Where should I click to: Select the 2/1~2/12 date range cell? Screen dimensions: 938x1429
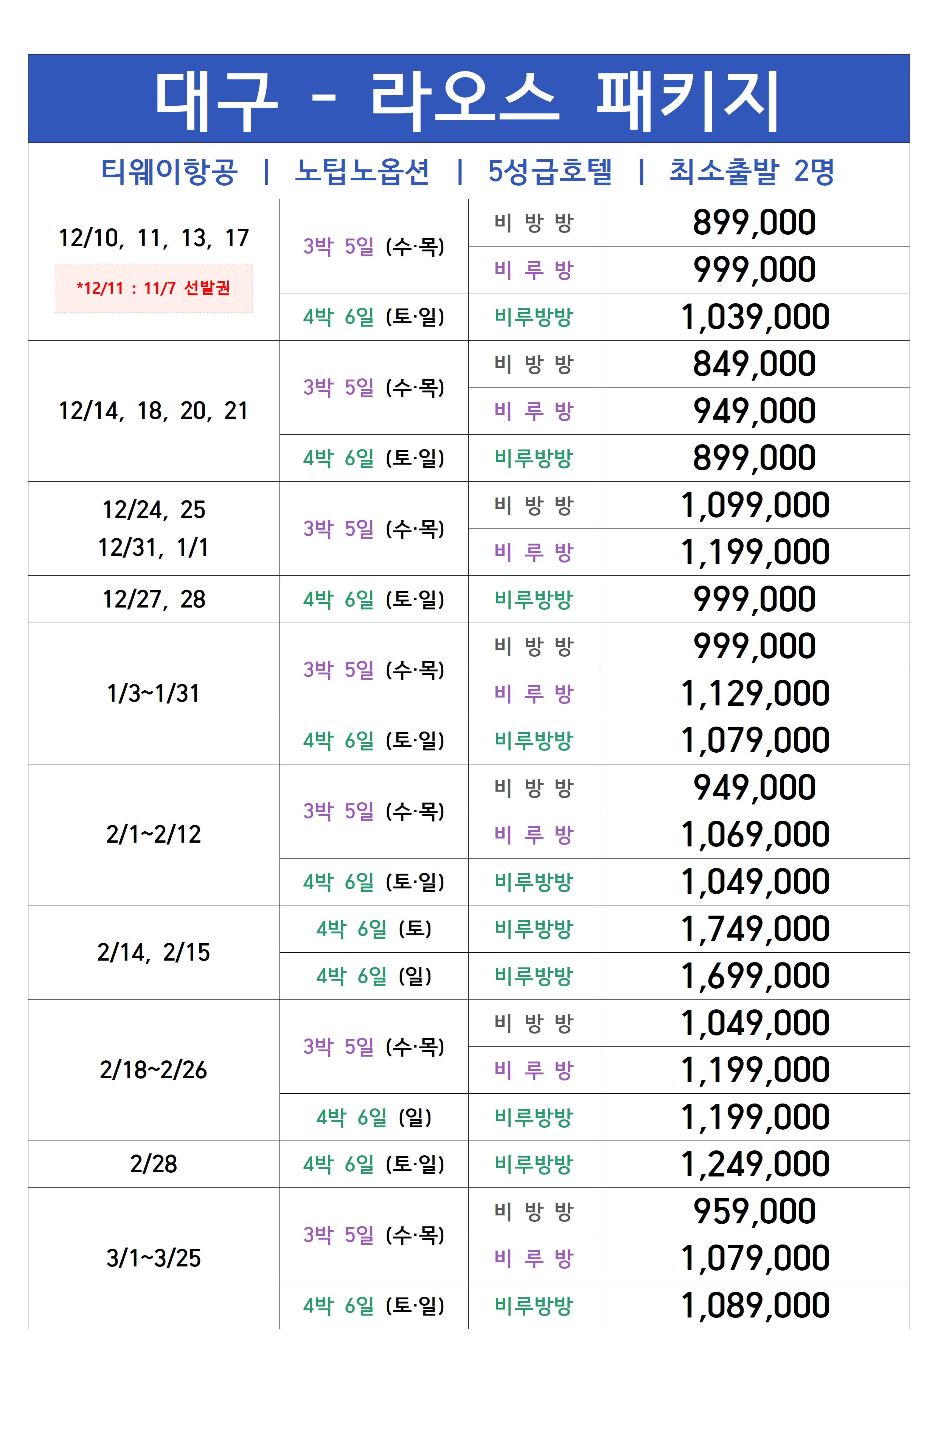pyautogui.click(x=154, y=835)
